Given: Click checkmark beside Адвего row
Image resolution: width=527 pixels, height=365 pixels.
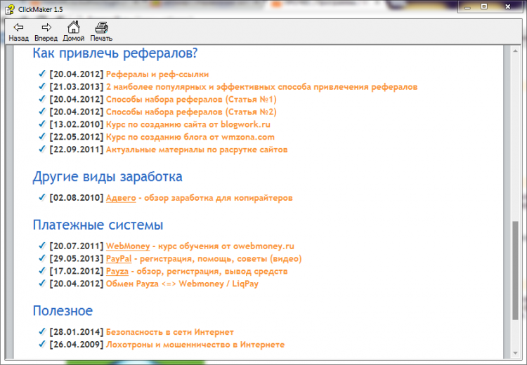Looking at the screenshot, I should [x=41, y=197].
